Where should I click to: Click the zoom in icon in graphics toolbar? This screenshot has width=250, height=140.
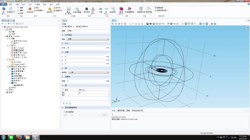113,24
